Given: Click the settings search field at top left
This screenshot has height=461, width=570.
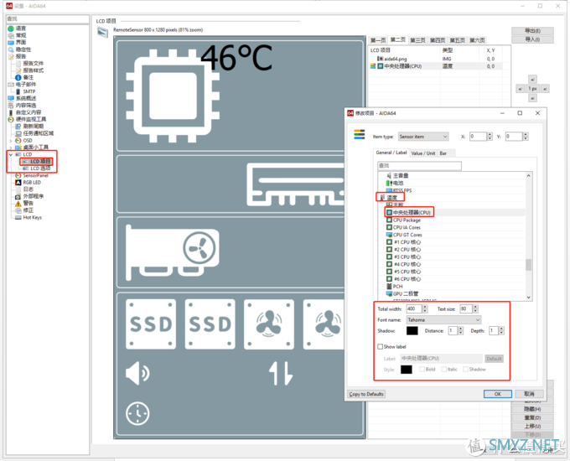Looking at the screenshot, I should pos(48,19).
